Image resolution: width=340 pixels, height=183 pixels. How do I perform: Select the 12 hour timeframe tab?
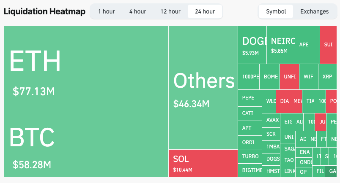pyautogui.click(x=170, y=11)
